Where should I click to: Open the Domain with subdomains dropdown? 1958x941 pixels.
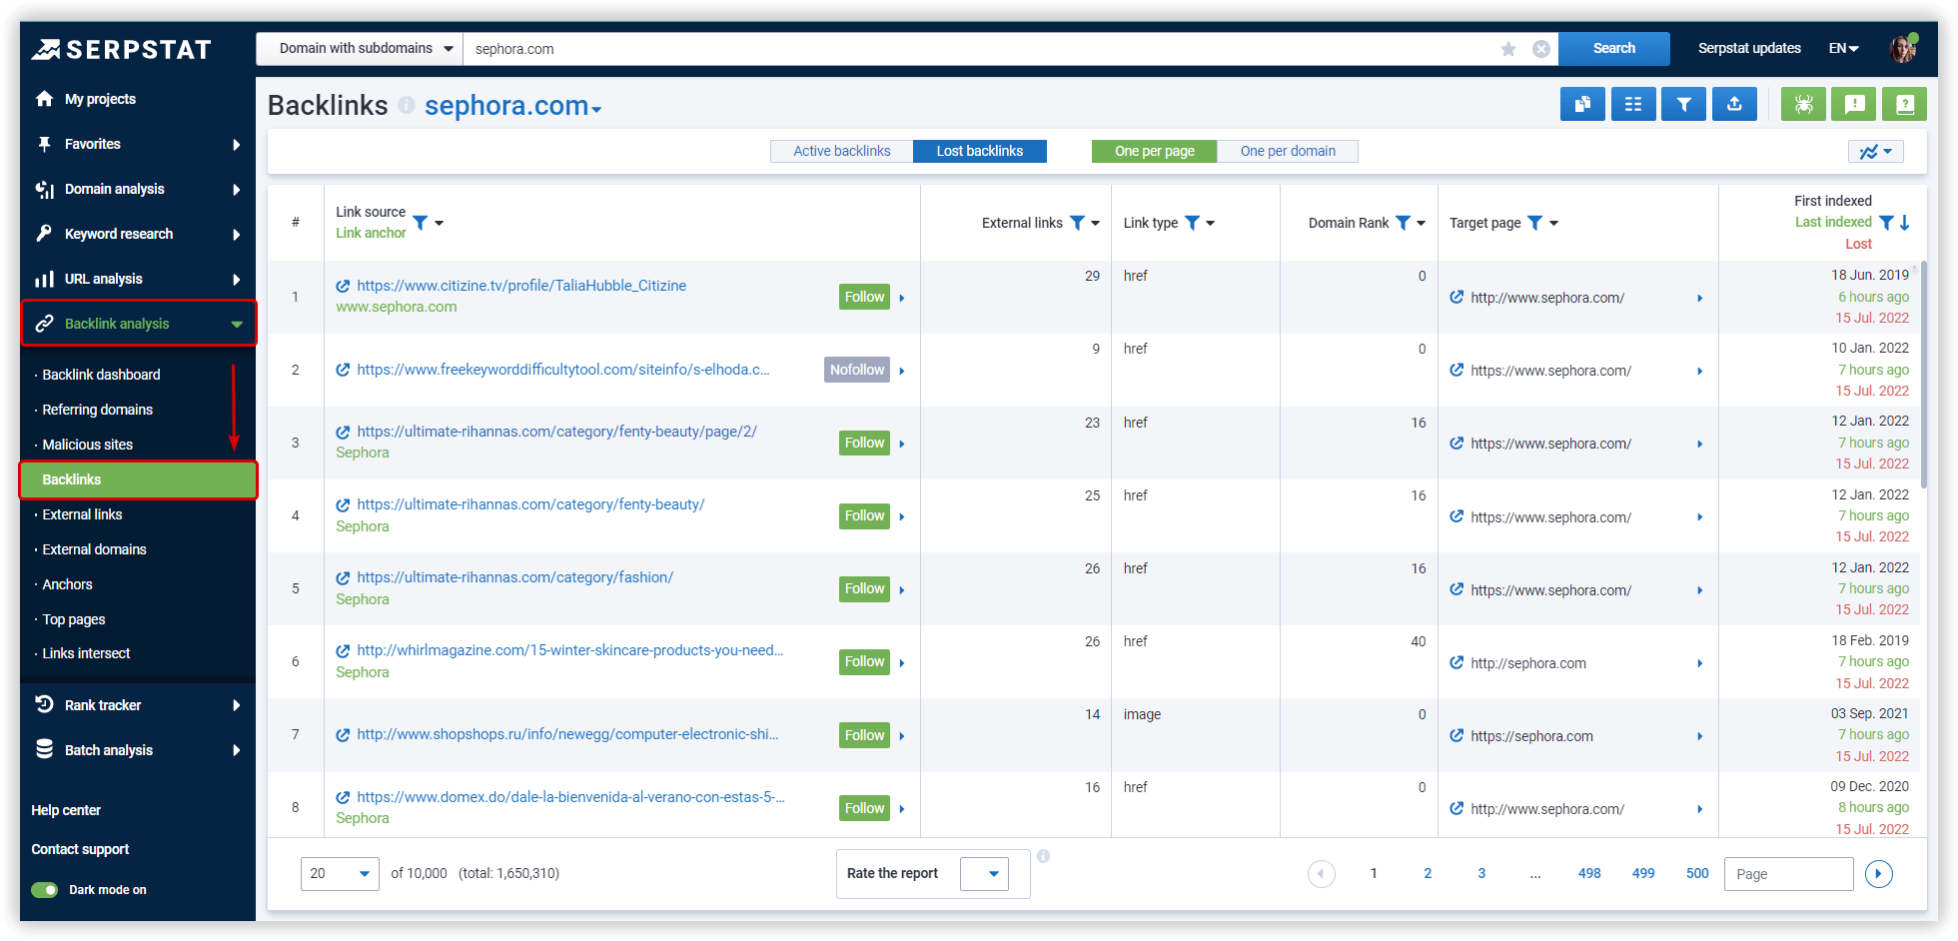[x=358, y=48]
